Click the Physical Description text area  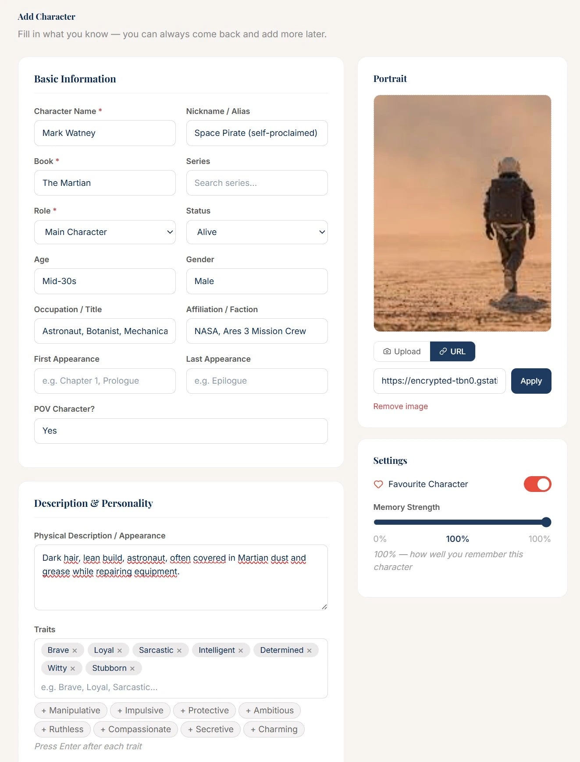(181, 577)
